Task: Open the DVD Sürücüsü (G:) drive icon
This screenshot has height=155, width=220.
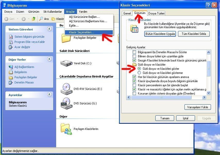Action: click(x=66, y=103)
